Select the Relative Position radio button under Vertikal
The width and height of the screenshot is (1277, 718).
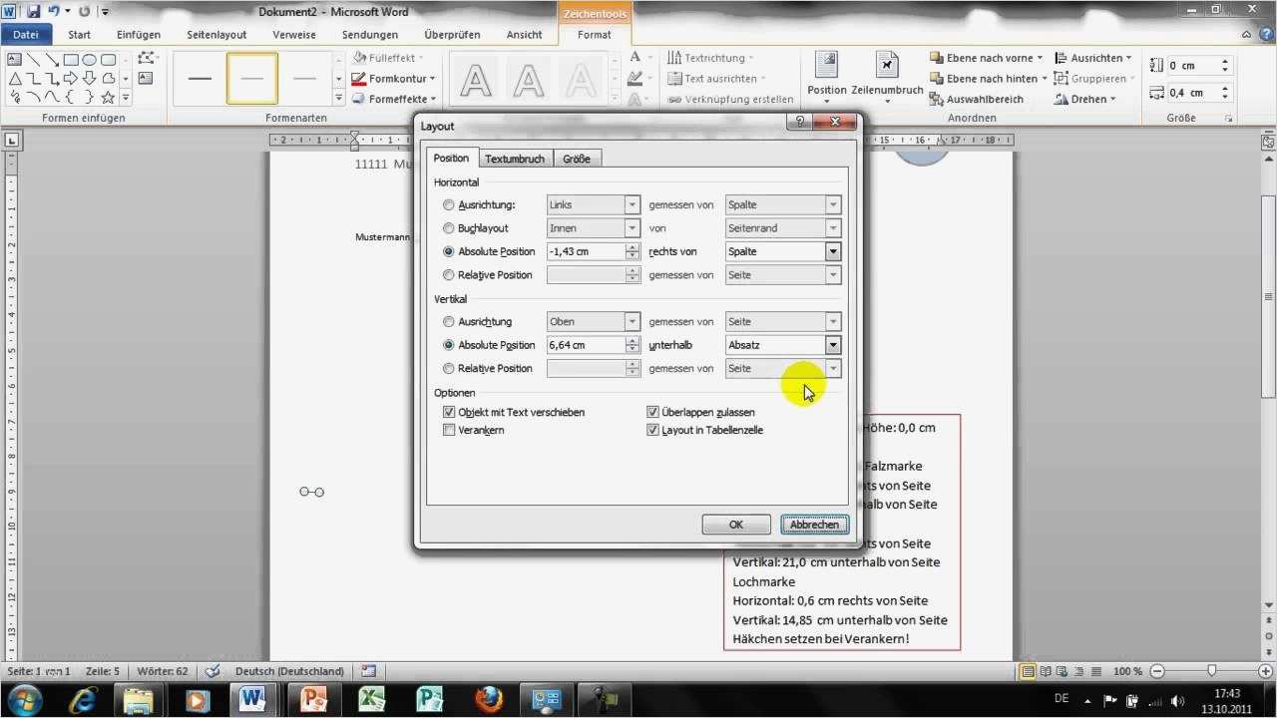coord(449,368)
